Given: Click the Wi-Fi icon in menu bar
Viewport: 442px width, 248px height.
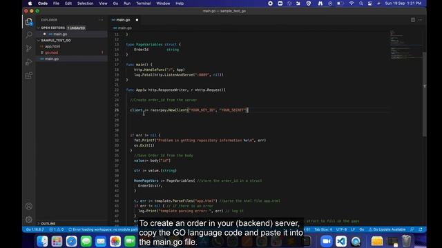Looking at the screenshot, I should pos(352,3).
